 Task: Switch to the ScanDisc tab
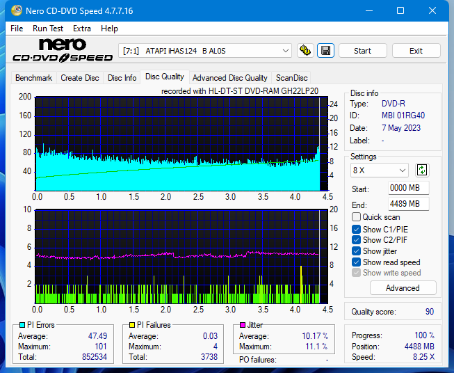(291, 78)
